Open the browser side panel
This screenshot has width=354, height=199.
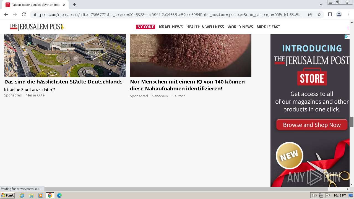tap(330, 14)
